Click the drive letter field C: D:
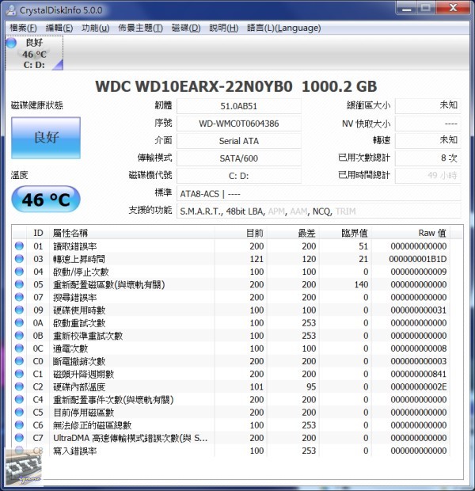Viewport: 475px width, 491px height. click(x=239, y=176)
